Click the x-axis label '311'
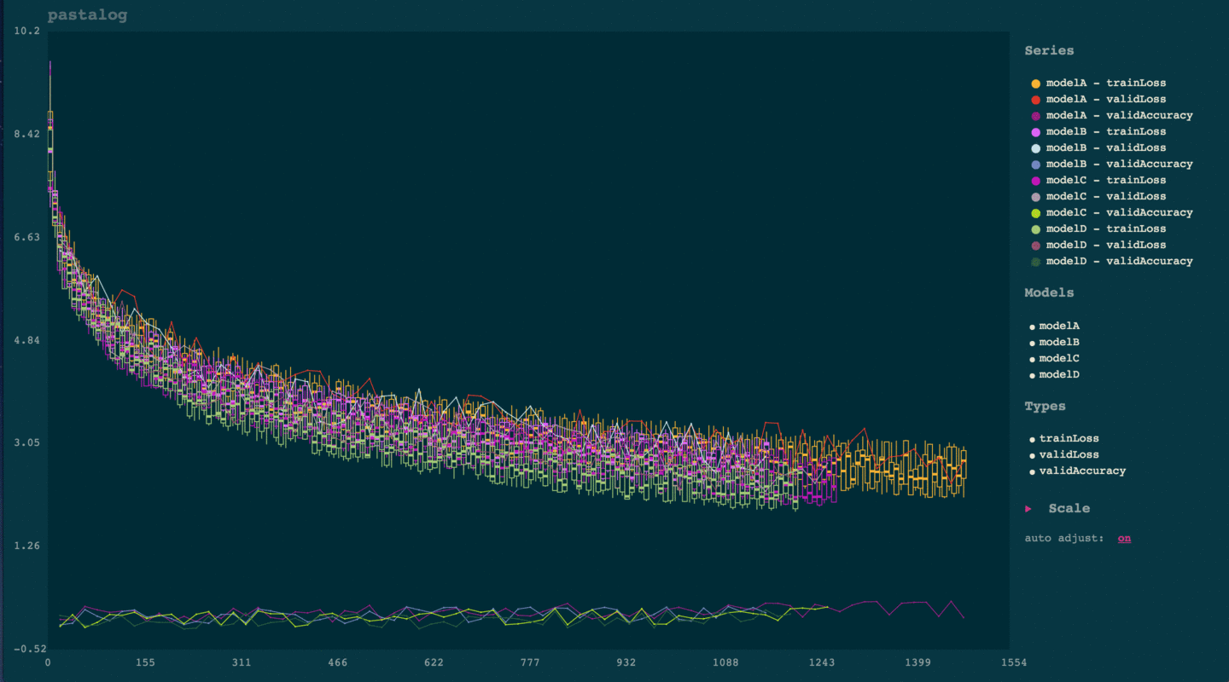Screen dimensions: 1229x682 (242, 662)
